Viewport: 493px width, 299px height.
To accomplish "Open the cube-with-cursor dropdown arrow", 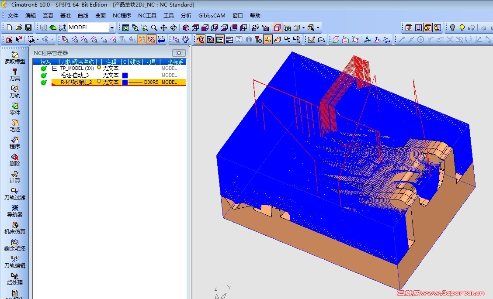I will tap(318, 27).
